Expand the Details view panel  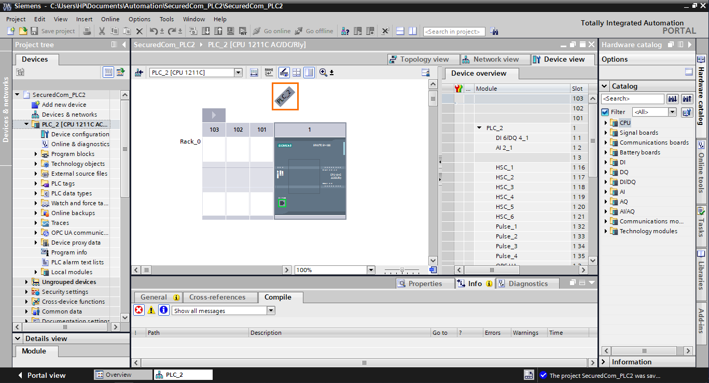pos(18,338)
